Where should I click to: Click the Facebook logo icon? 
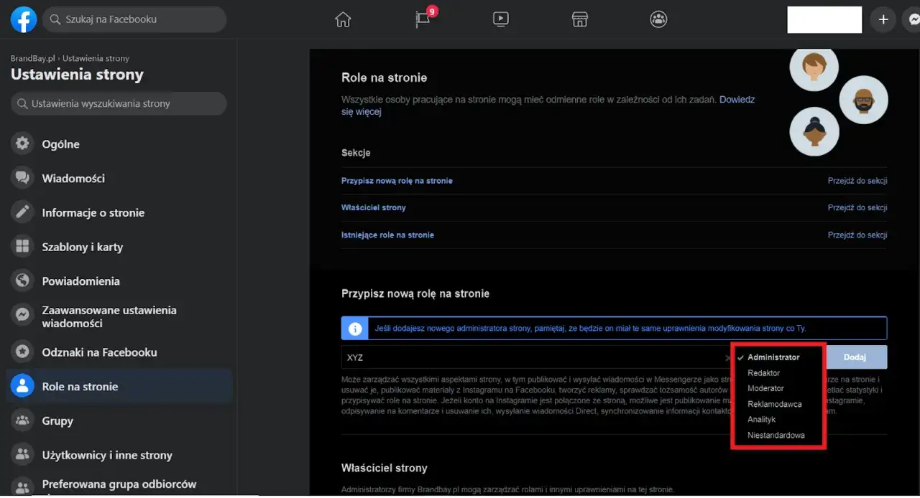click(23, 19)
